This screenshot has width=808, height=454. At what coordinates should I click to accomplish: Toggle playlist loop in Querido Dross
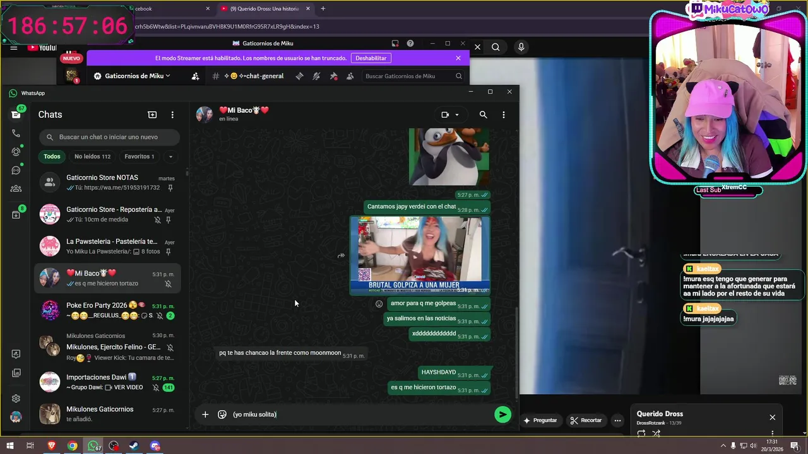point(641,433)
